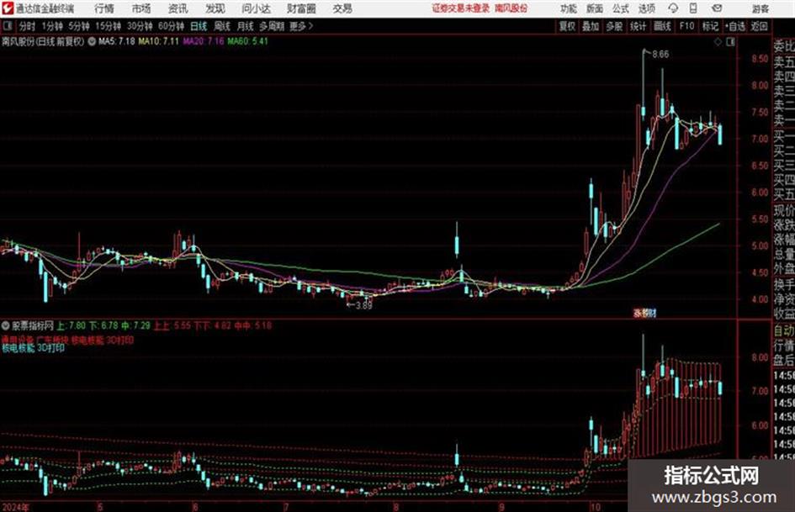Click the 标记 mark toolbar button
The height and width of the screenshot is (512, 795).
[x=710, y=26]
